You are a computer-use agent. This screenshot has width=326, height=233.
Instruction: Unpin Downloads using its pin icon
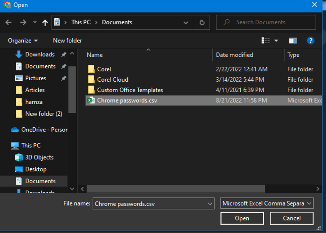click(x=64, y=54)
